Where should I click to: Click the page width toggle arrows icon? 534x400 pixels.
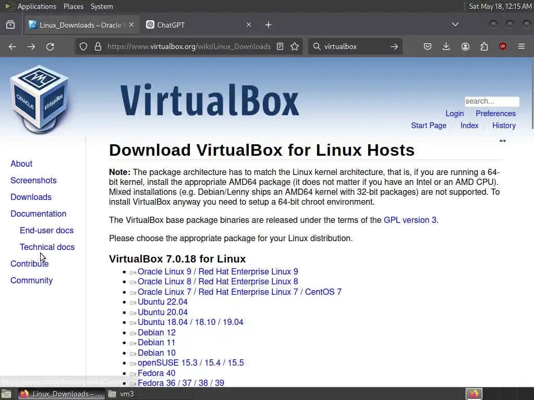pyautogui.click(x=503, y=141)
